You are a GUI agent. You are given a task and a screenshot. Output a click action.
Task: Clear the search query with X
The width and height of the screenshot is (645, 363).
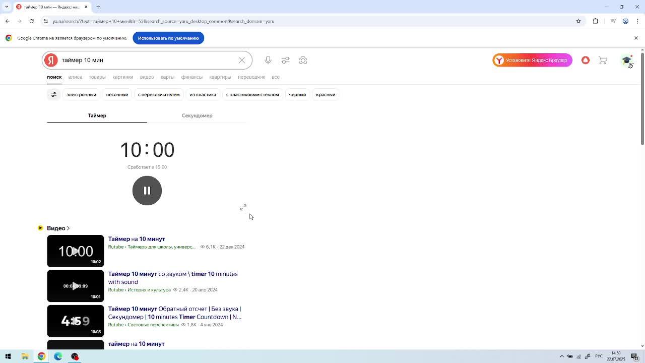tap(242, 60)
